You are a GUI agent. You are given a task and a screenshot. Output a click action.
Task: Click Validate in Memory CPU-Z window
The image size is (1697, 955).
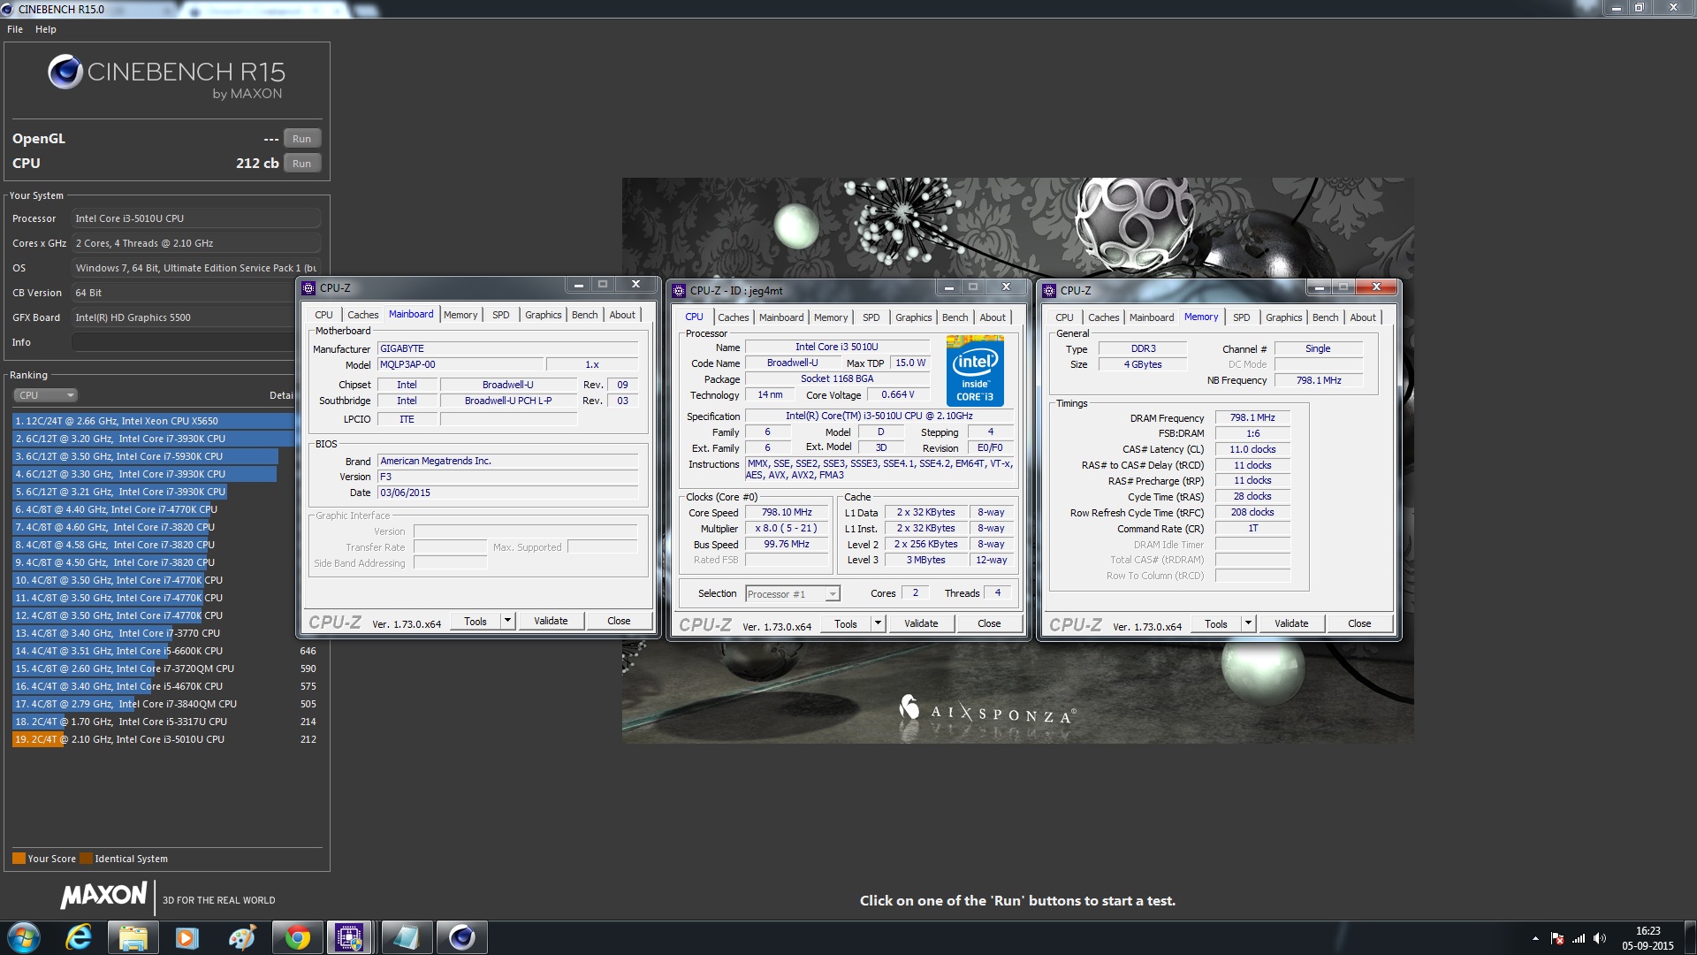(x=1291, y=624)
